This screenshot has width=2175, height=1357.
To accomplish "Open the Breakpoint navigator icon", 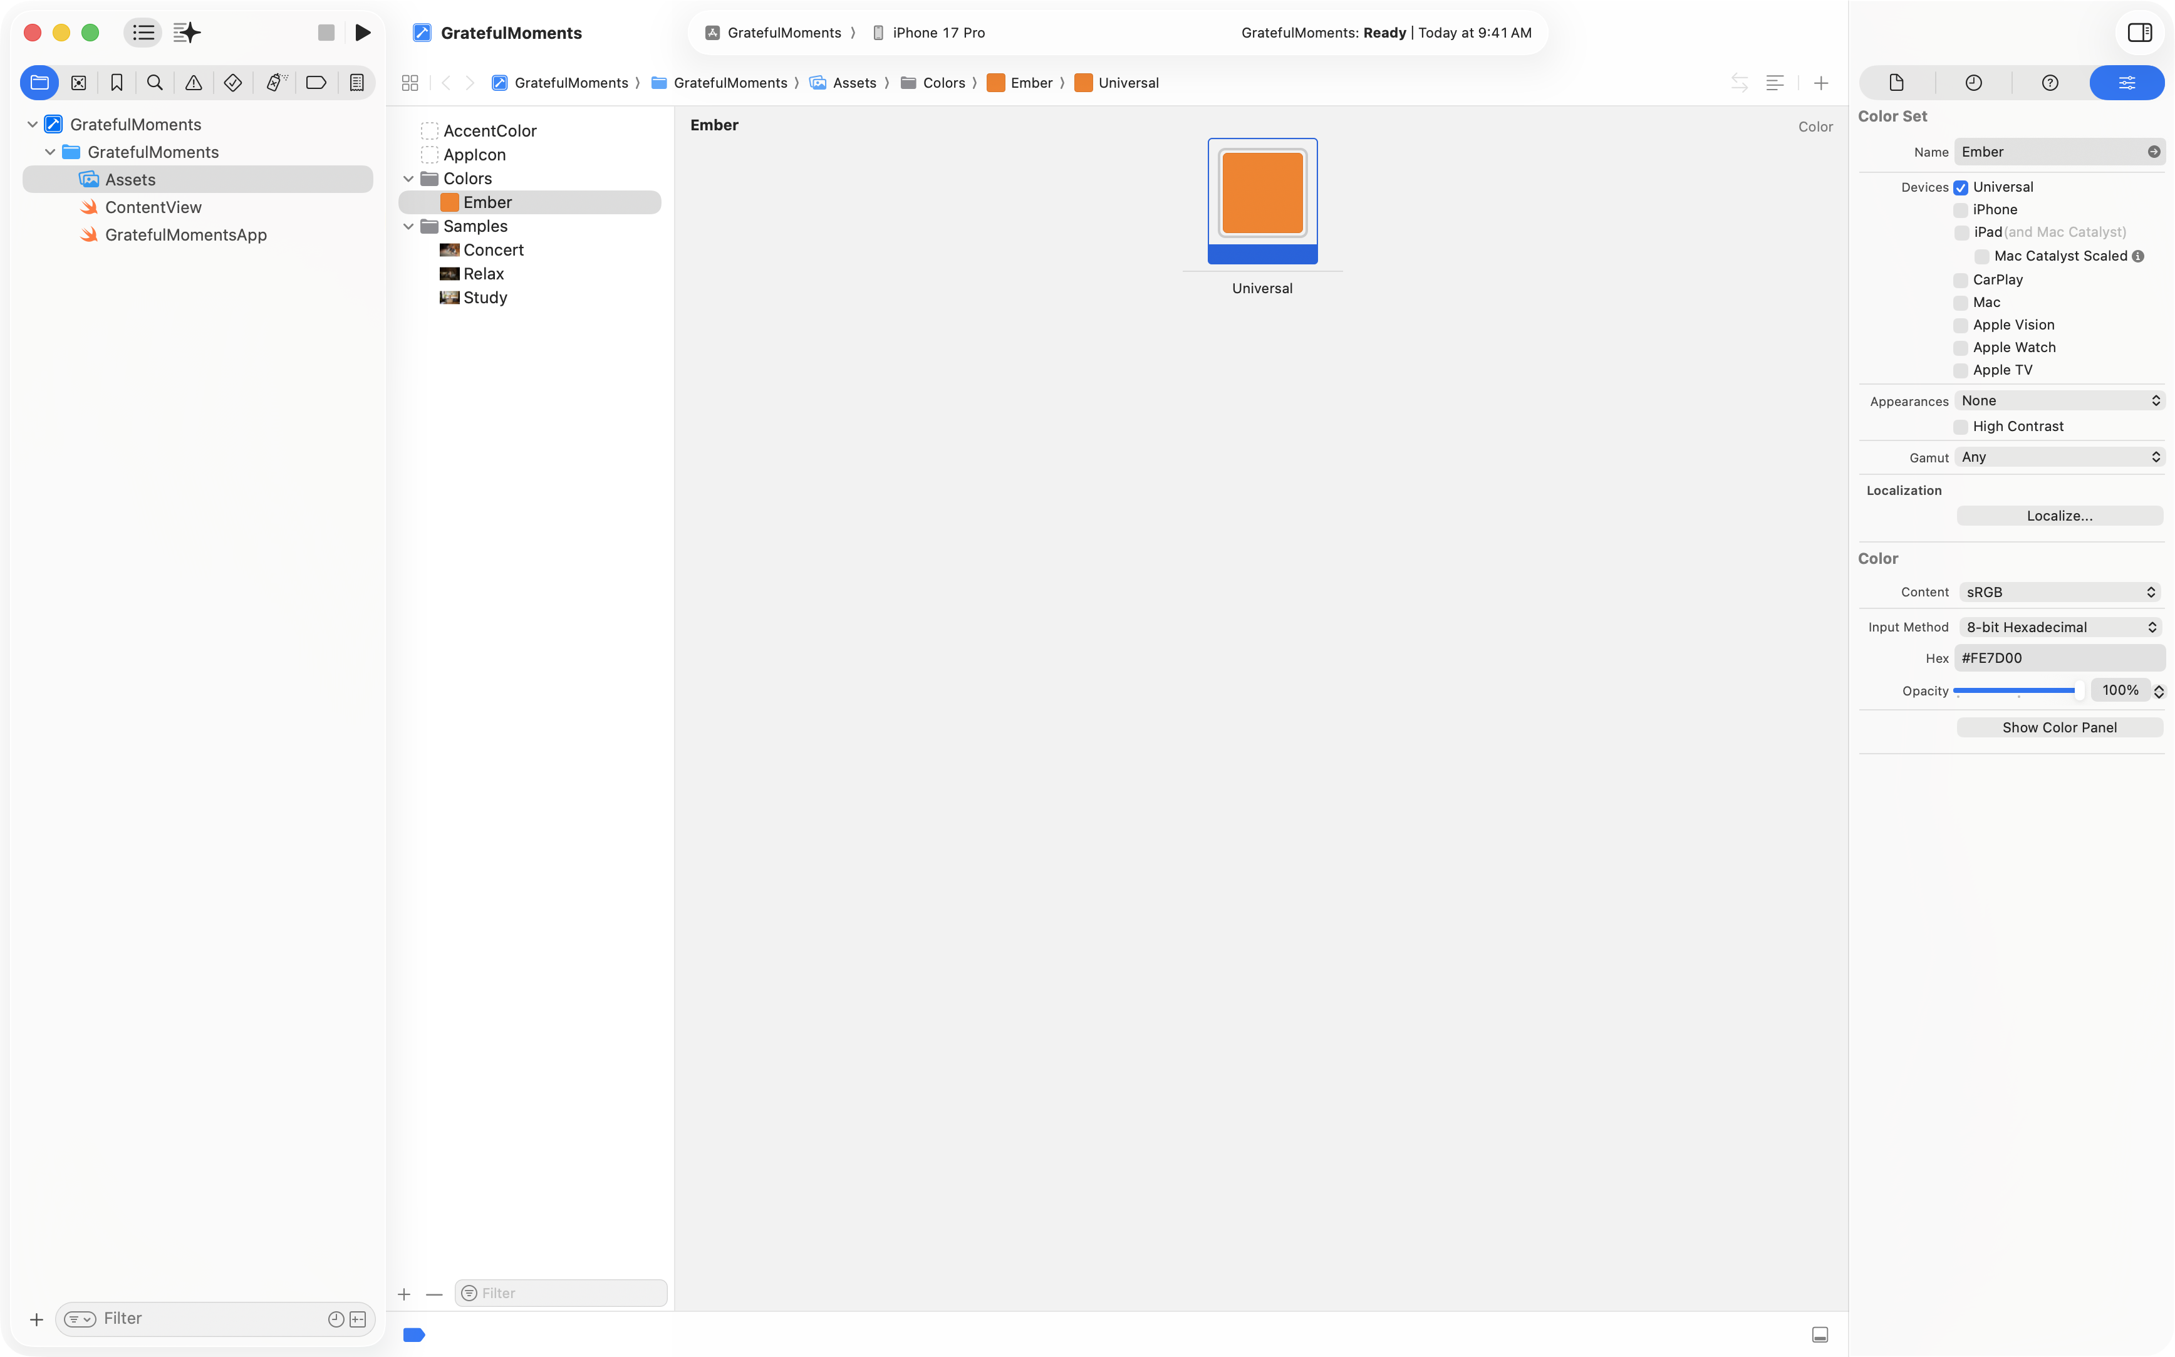I will (x=316, y=83).
